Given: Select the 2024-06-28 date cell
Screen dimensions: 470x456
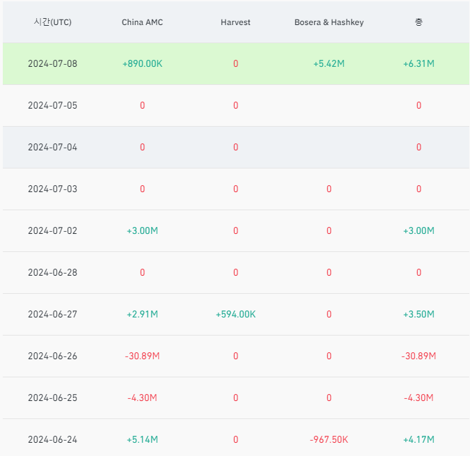Looking at the screenshot, I should (x=52, y=273).
